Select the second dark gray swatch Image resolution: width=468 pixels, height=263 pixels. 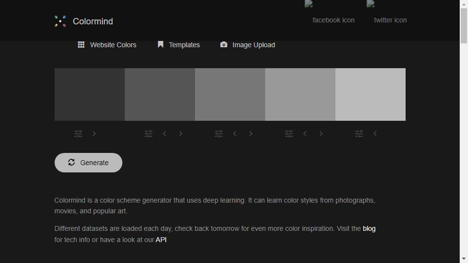[x=160, y=94]
